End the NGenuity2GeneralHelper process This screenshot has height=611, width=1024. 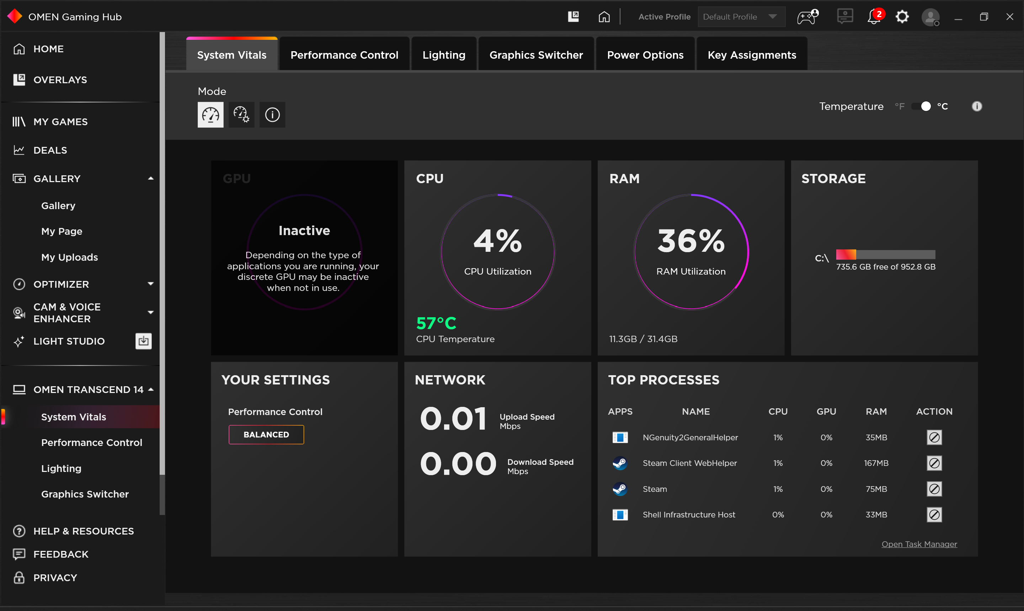[x=934, y=437]
